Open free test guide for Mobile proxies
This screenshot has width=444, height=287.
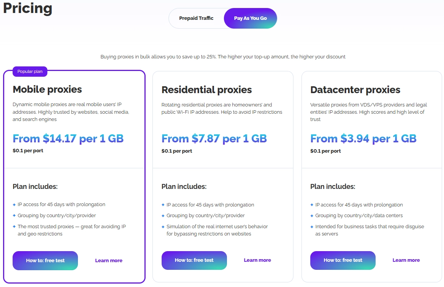(45, 261)
